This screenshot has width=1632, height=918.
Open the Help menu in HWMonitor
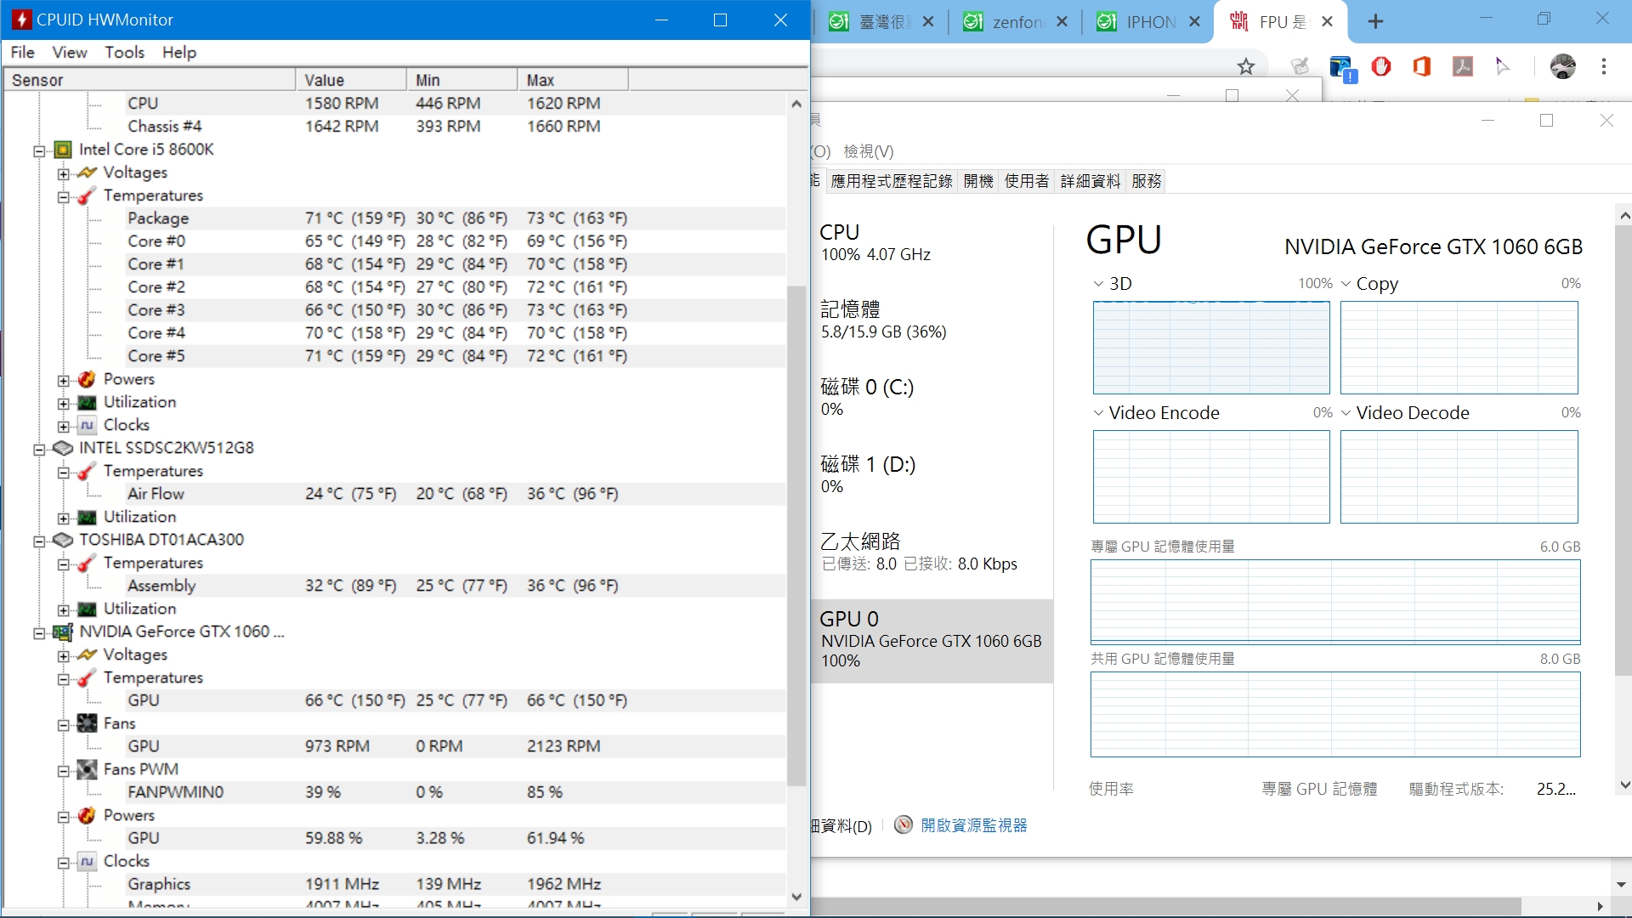pos(179,52)
